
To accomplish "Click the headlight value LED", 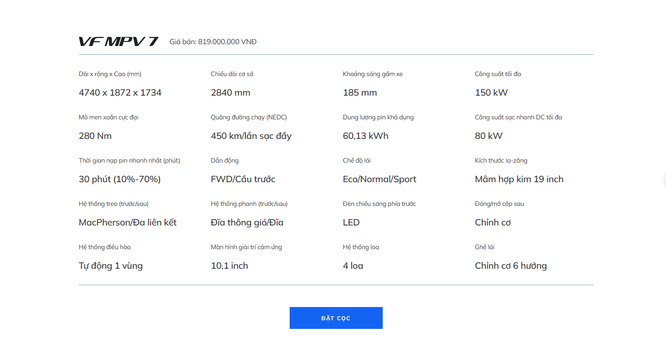I will [351, 222].
